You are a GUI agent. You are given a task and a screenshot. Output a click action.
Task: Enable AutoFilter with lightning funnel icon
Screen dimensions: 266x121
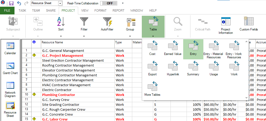(107, 22)
